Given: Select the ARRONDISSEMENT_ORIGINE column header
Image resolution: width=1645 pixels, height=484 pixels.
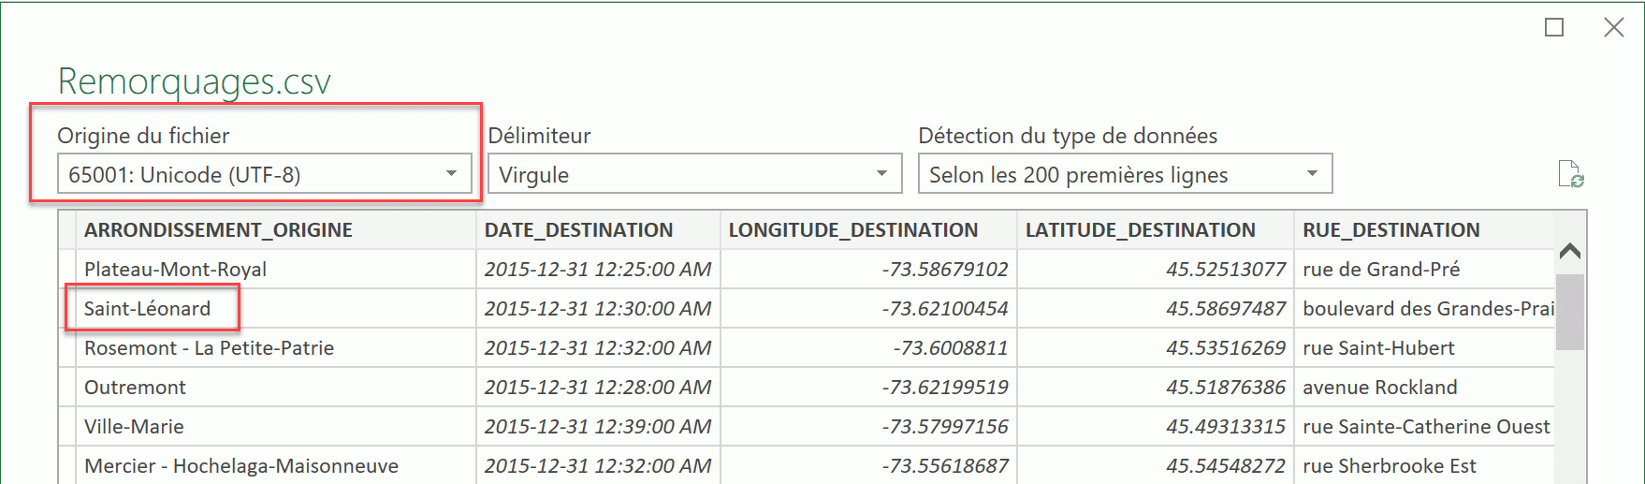Looking at the screenshot, I should (x=218, y=230).
